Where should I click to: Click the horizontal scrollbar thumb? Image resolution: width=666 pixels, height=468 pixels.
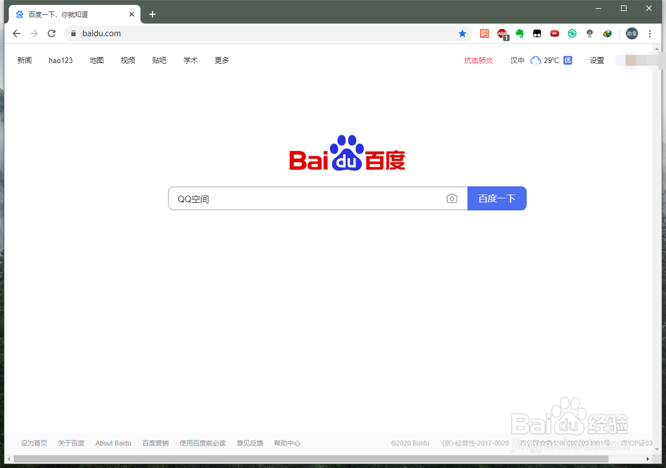pos(311,458)
